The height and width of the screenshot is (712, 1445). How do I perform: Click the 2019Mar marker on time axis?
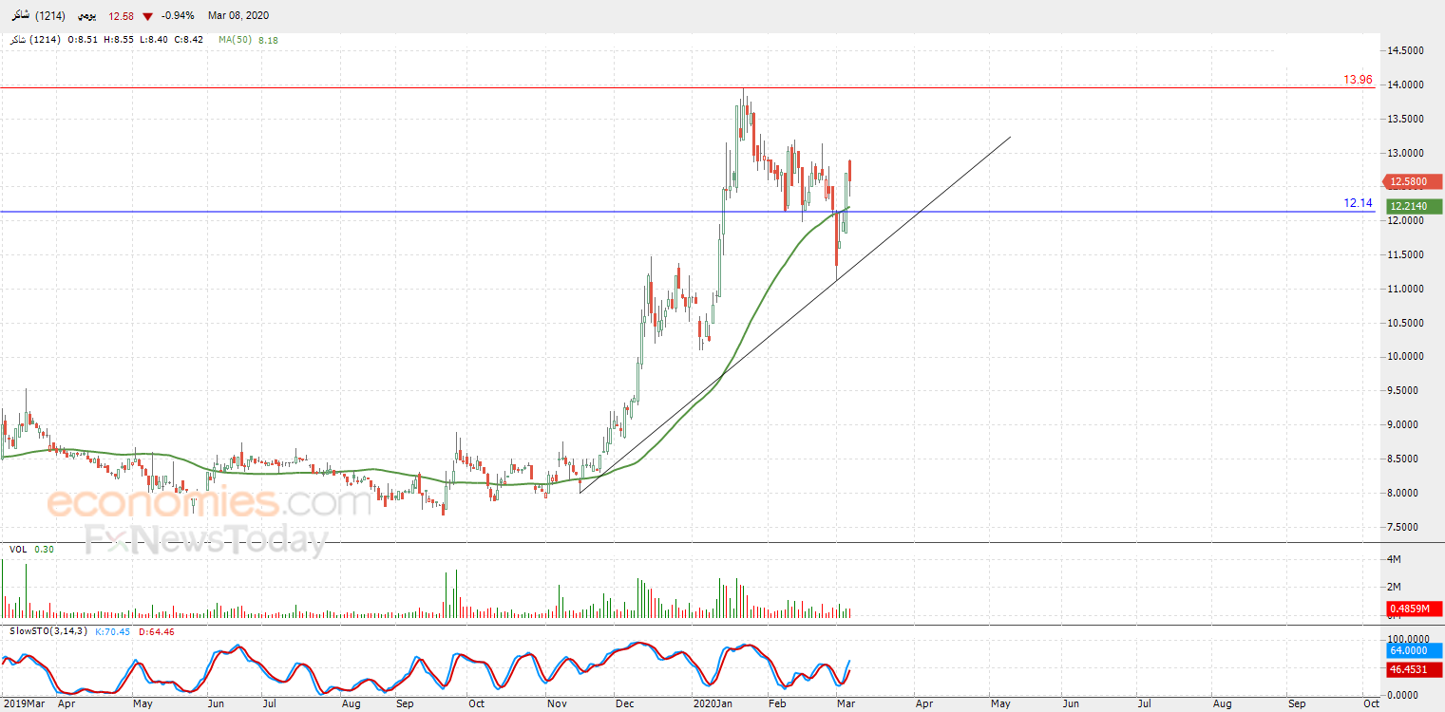tap(22, 704)
